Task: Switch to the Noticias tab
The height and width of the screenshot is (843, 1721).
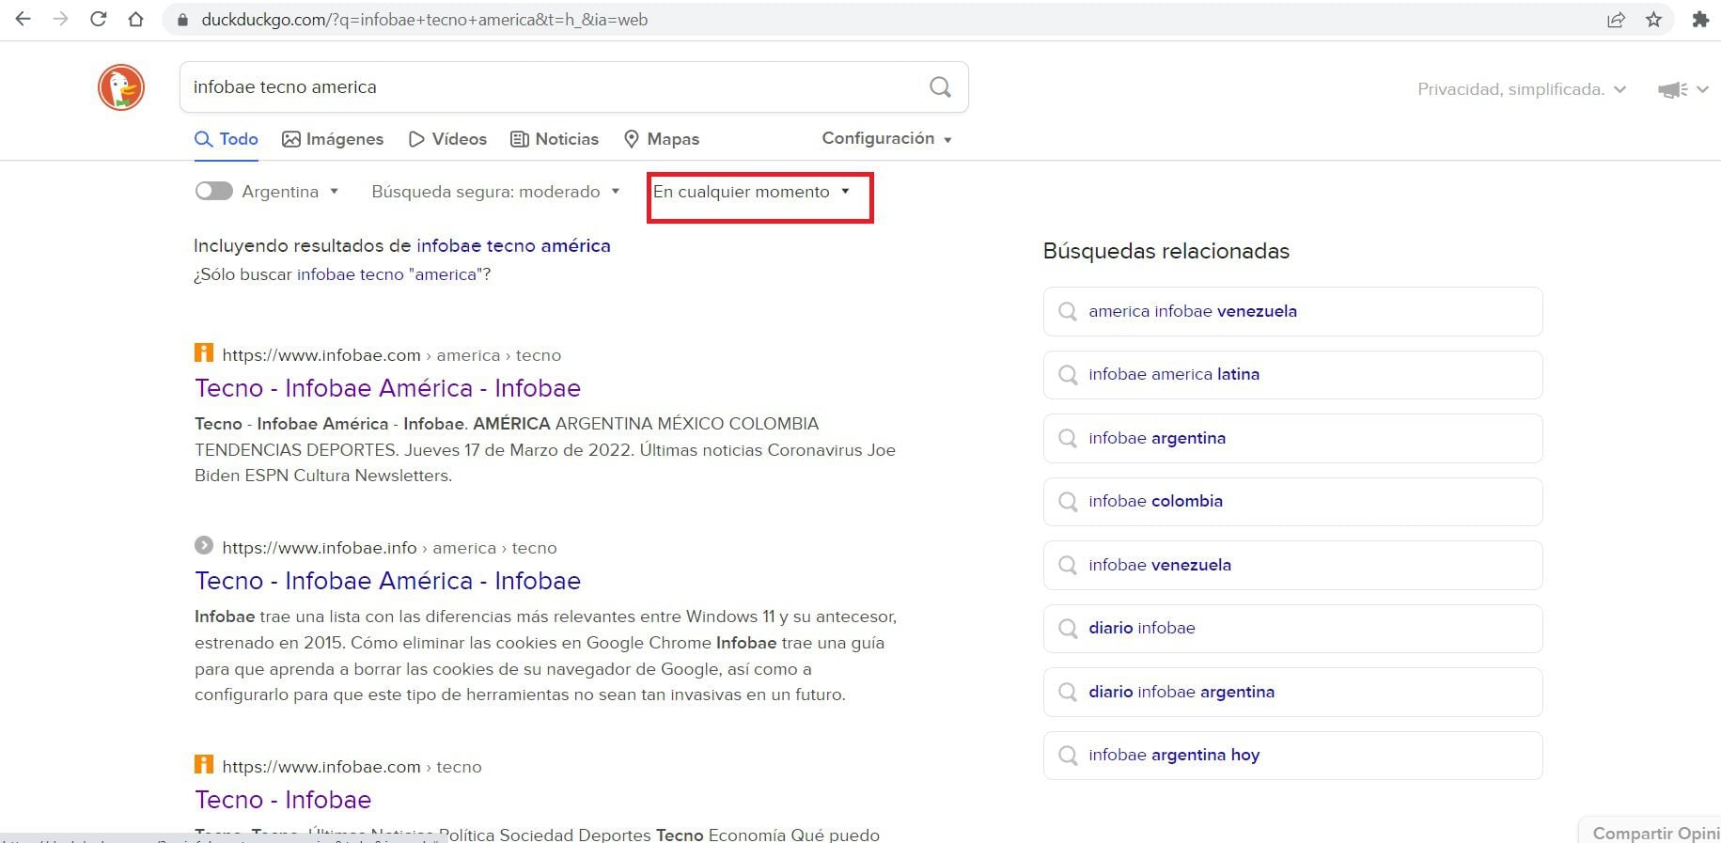Action: point(555,139)
